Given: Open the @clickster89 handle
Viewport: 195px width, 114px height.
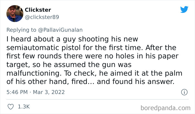Looking at the screenshot, I should (x=42, y=17).
